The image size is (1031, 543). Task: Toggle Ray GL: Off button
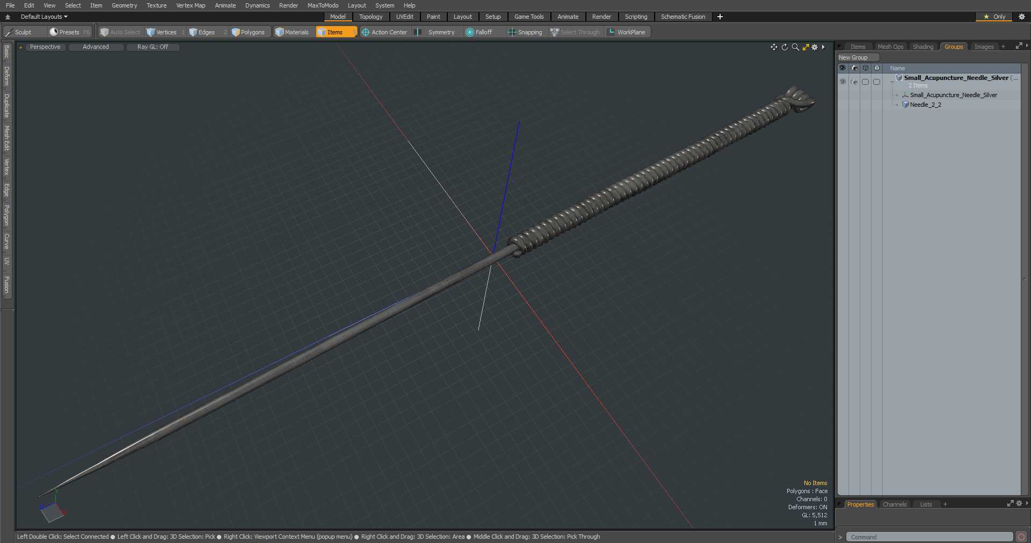pos(153,47)
